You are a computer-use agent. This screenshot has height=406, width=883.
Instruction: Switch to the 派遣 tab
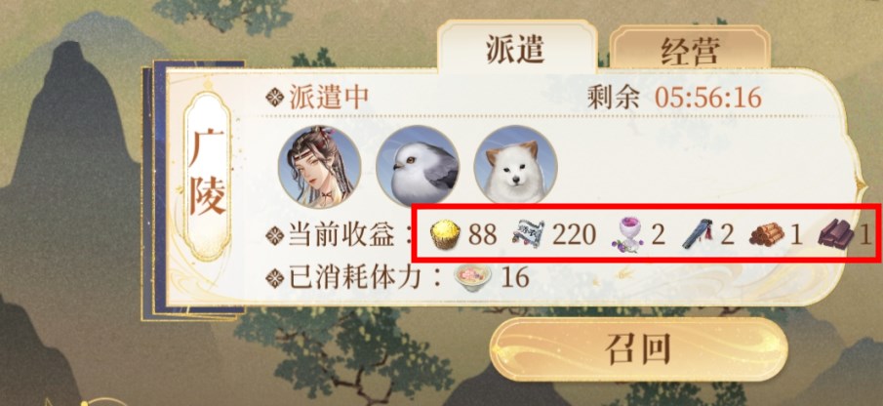pyautogui.click(x=516, y=48)
